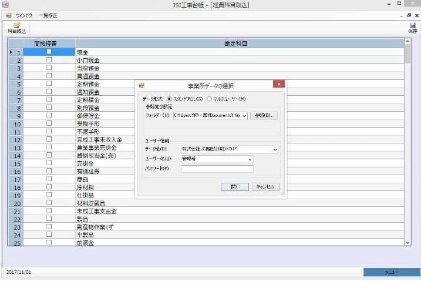The height and width of the screenshot is (298, 421).
Task: Expand the フォルダー path dropdown
Action: tap(244, 116)
